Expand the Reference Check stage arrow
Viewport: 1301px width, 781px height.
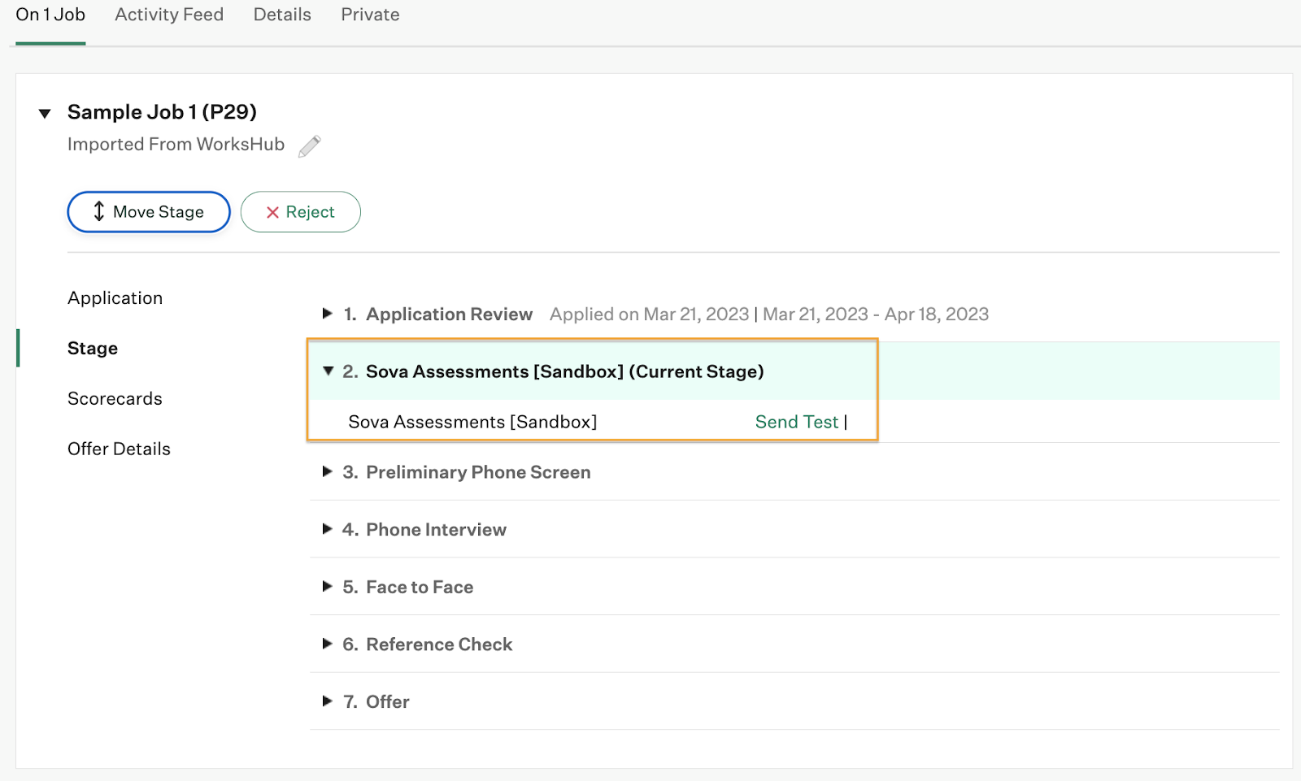click(x=328, y=644)
